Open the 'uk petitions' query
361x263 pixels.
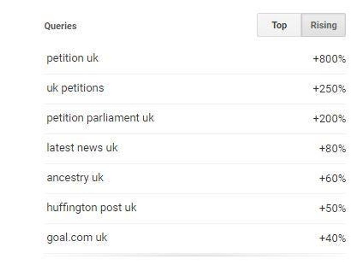click(x=75, y=88)
